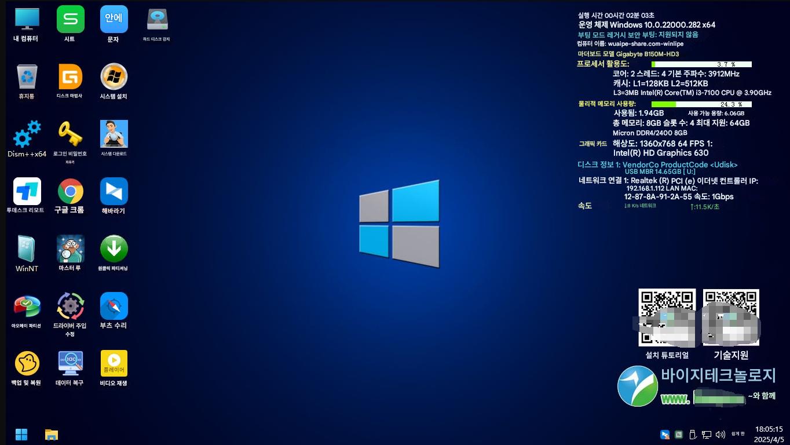
Task: Open the WinNT setup icon
Action: [x=27, y=249]
